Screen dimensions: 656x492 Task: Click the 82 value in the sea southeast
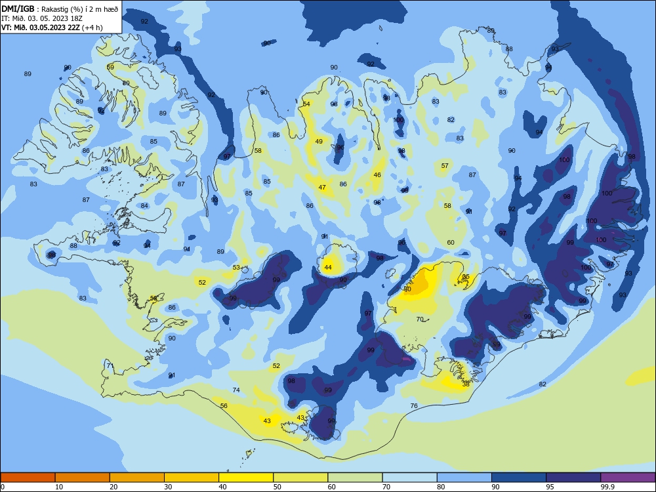543,384
